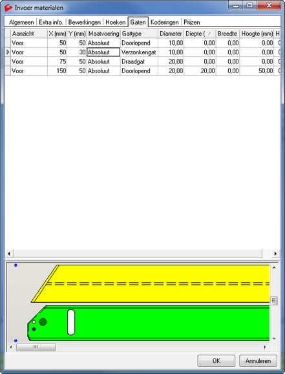285x374 pixels.
Task: Open the Bewerkingen tab
Action: pyautogui.click(x=85, y=23)
